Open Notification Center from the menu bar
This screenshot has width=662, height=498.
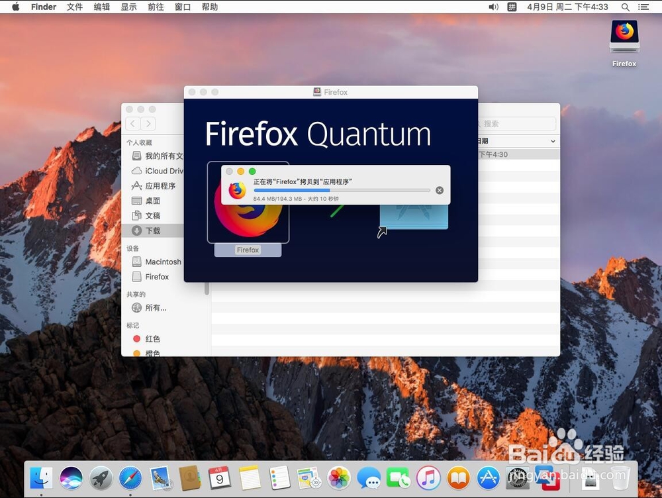point(643,7)
